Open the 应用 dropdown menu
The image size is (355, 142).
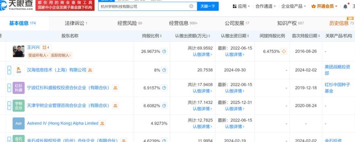tap(242, 6)
